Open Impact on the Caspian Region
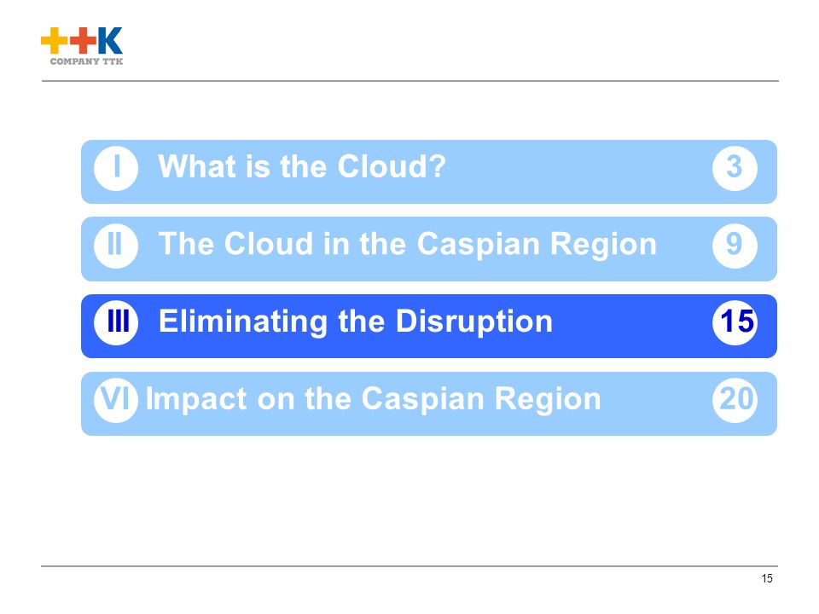 point(374,399)
